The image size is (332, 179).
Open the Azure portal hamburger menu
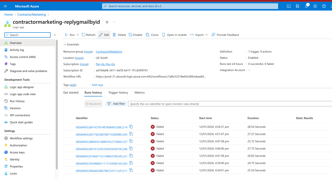[5, 6]
